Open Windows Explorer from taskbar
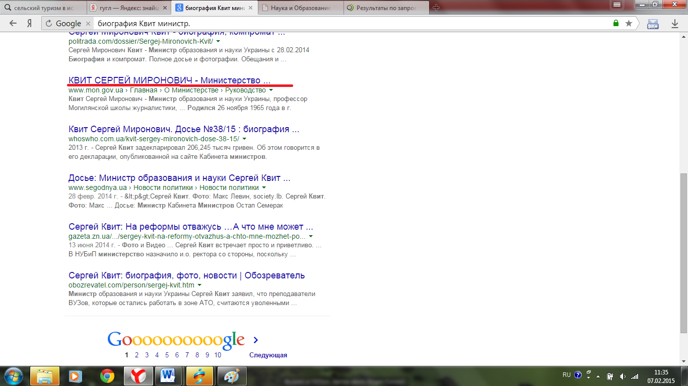This screenshot has height=386, width=688. point(45,376)
